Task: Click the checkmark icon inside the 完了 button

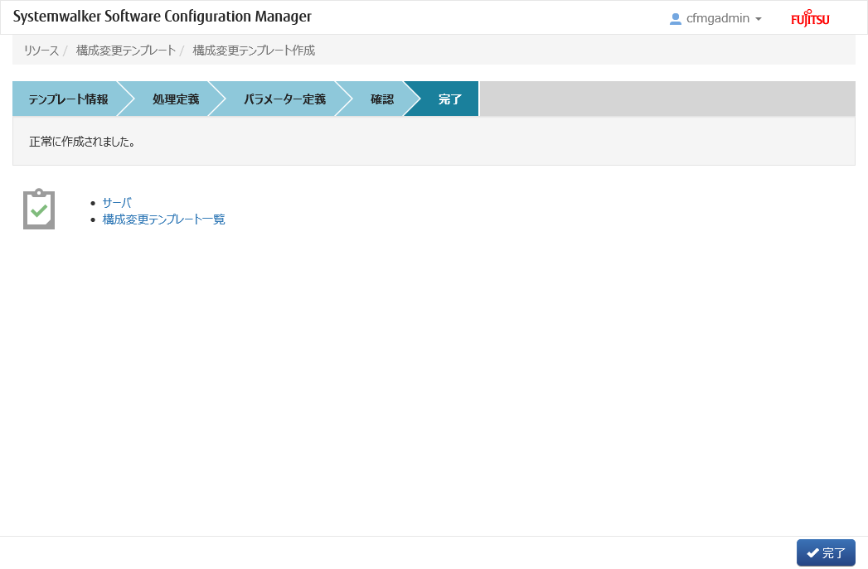Action: 812,553
